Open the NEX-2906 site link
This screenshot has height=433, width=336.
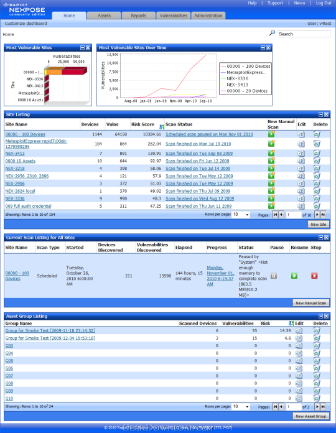click(15, 184)
